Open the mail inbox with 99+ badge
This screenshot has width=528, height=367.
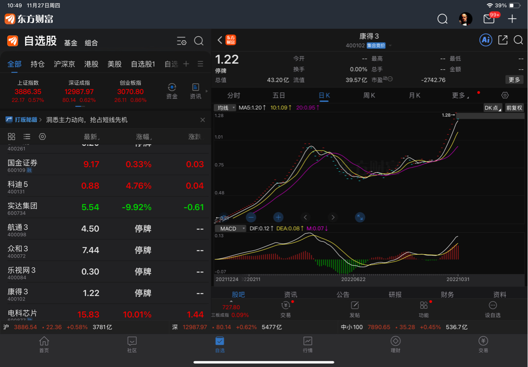point(489,19)
